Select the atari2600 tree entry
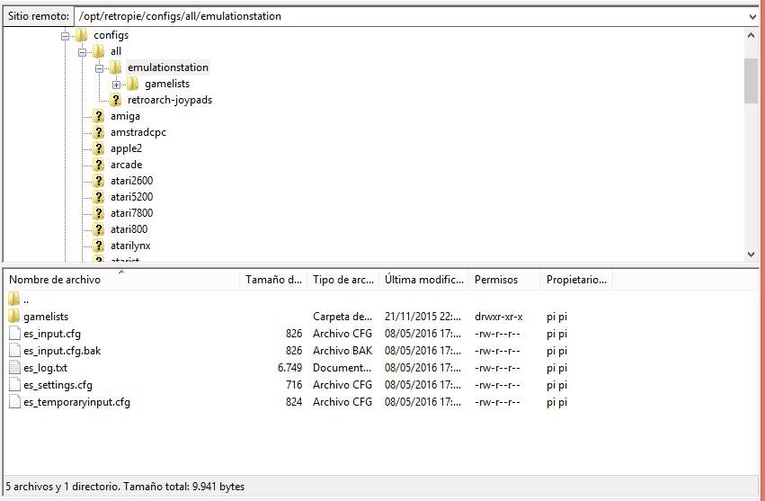765x501 pixels. click(x=132, y=180)
